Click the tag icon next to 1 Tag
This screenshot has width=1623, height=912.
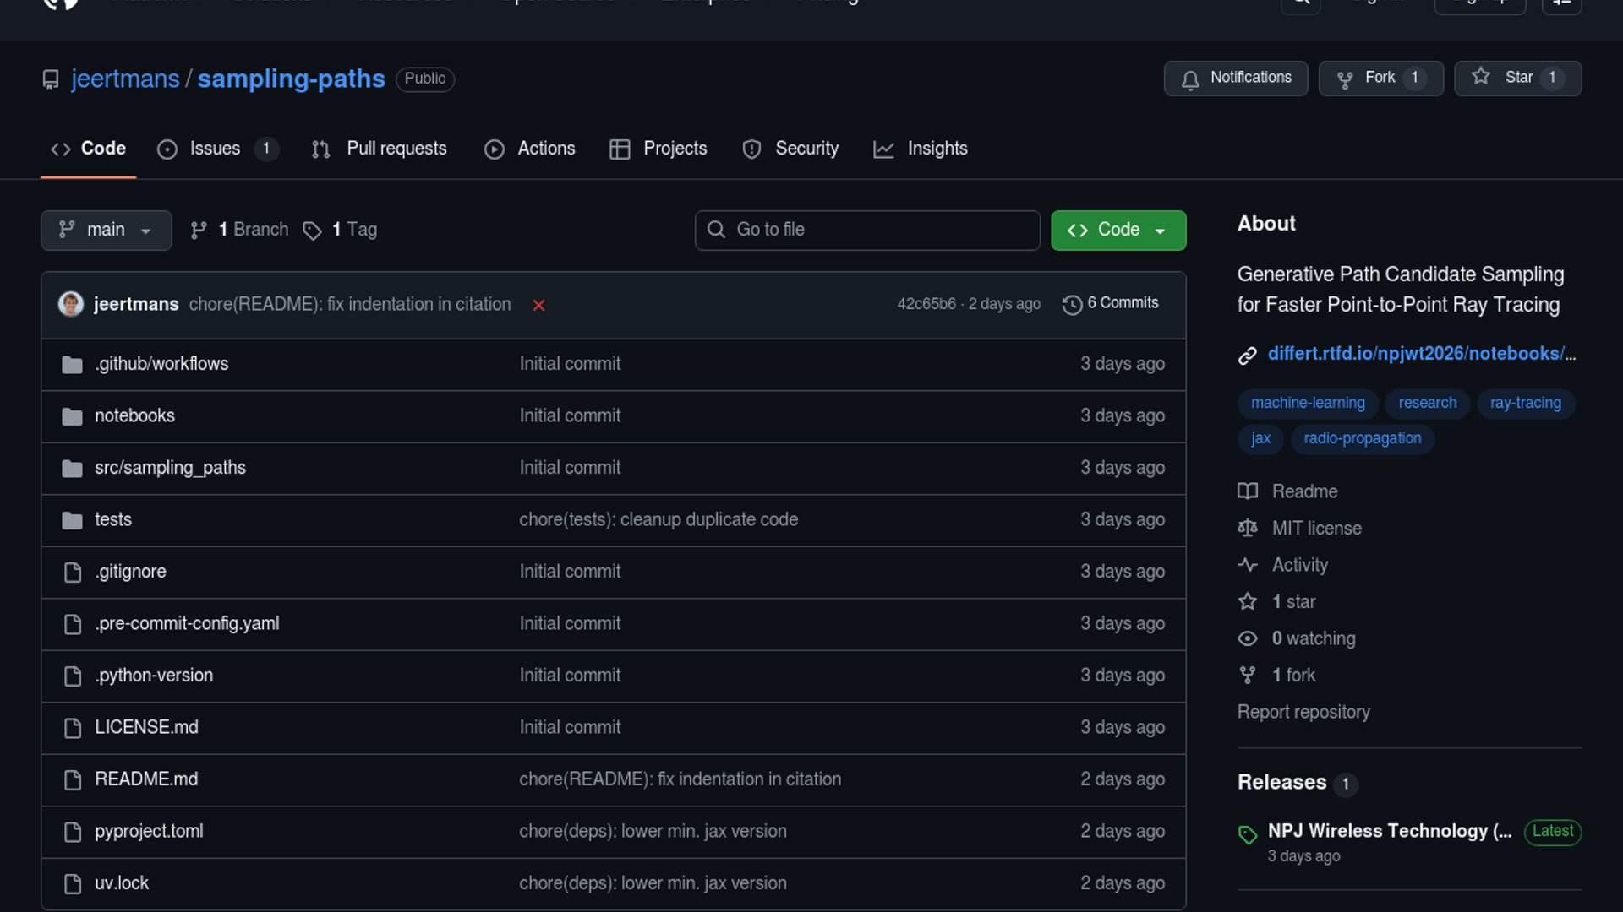pyautogui.click(x=312, y=231)
